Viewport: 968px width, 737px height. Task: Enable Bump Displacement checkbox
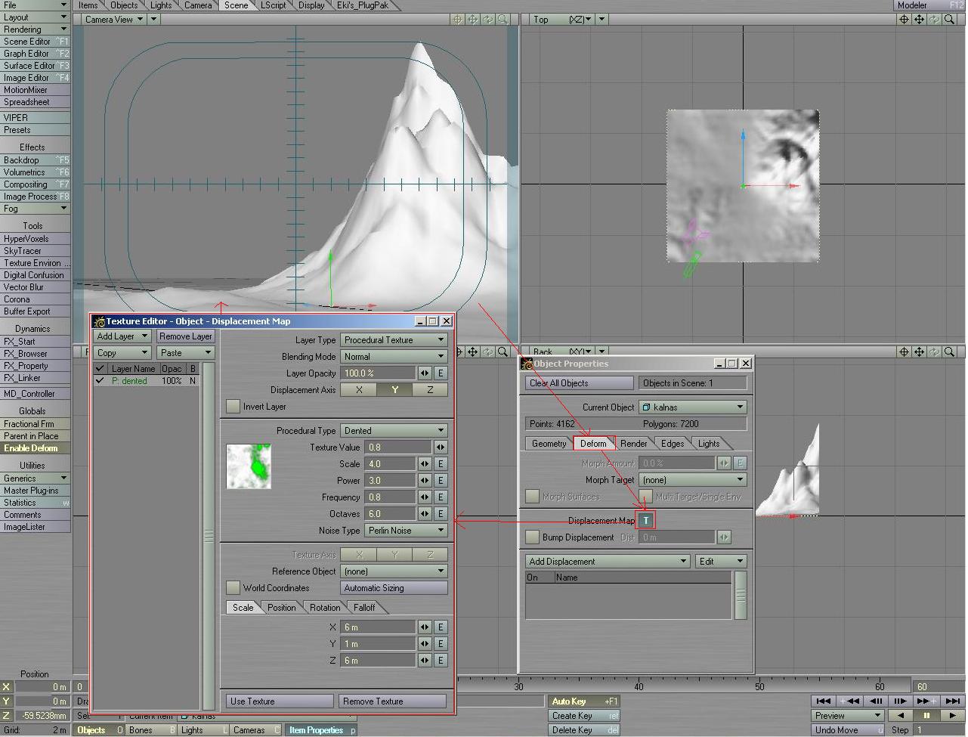point(533,537)
